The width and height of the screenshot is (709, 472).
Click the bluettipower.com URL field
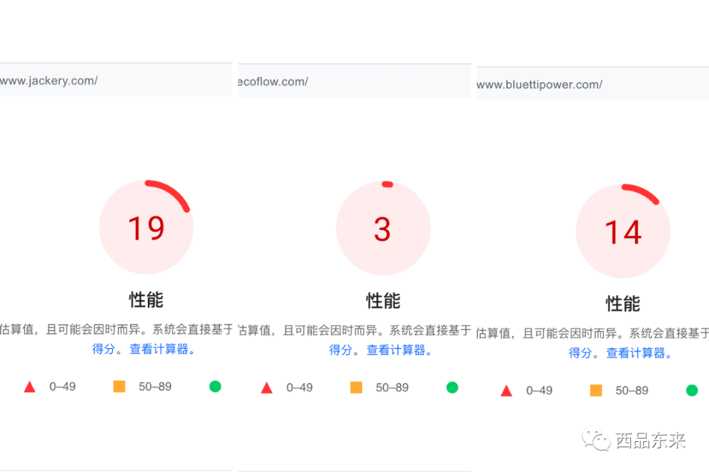[x=593, y=84]
